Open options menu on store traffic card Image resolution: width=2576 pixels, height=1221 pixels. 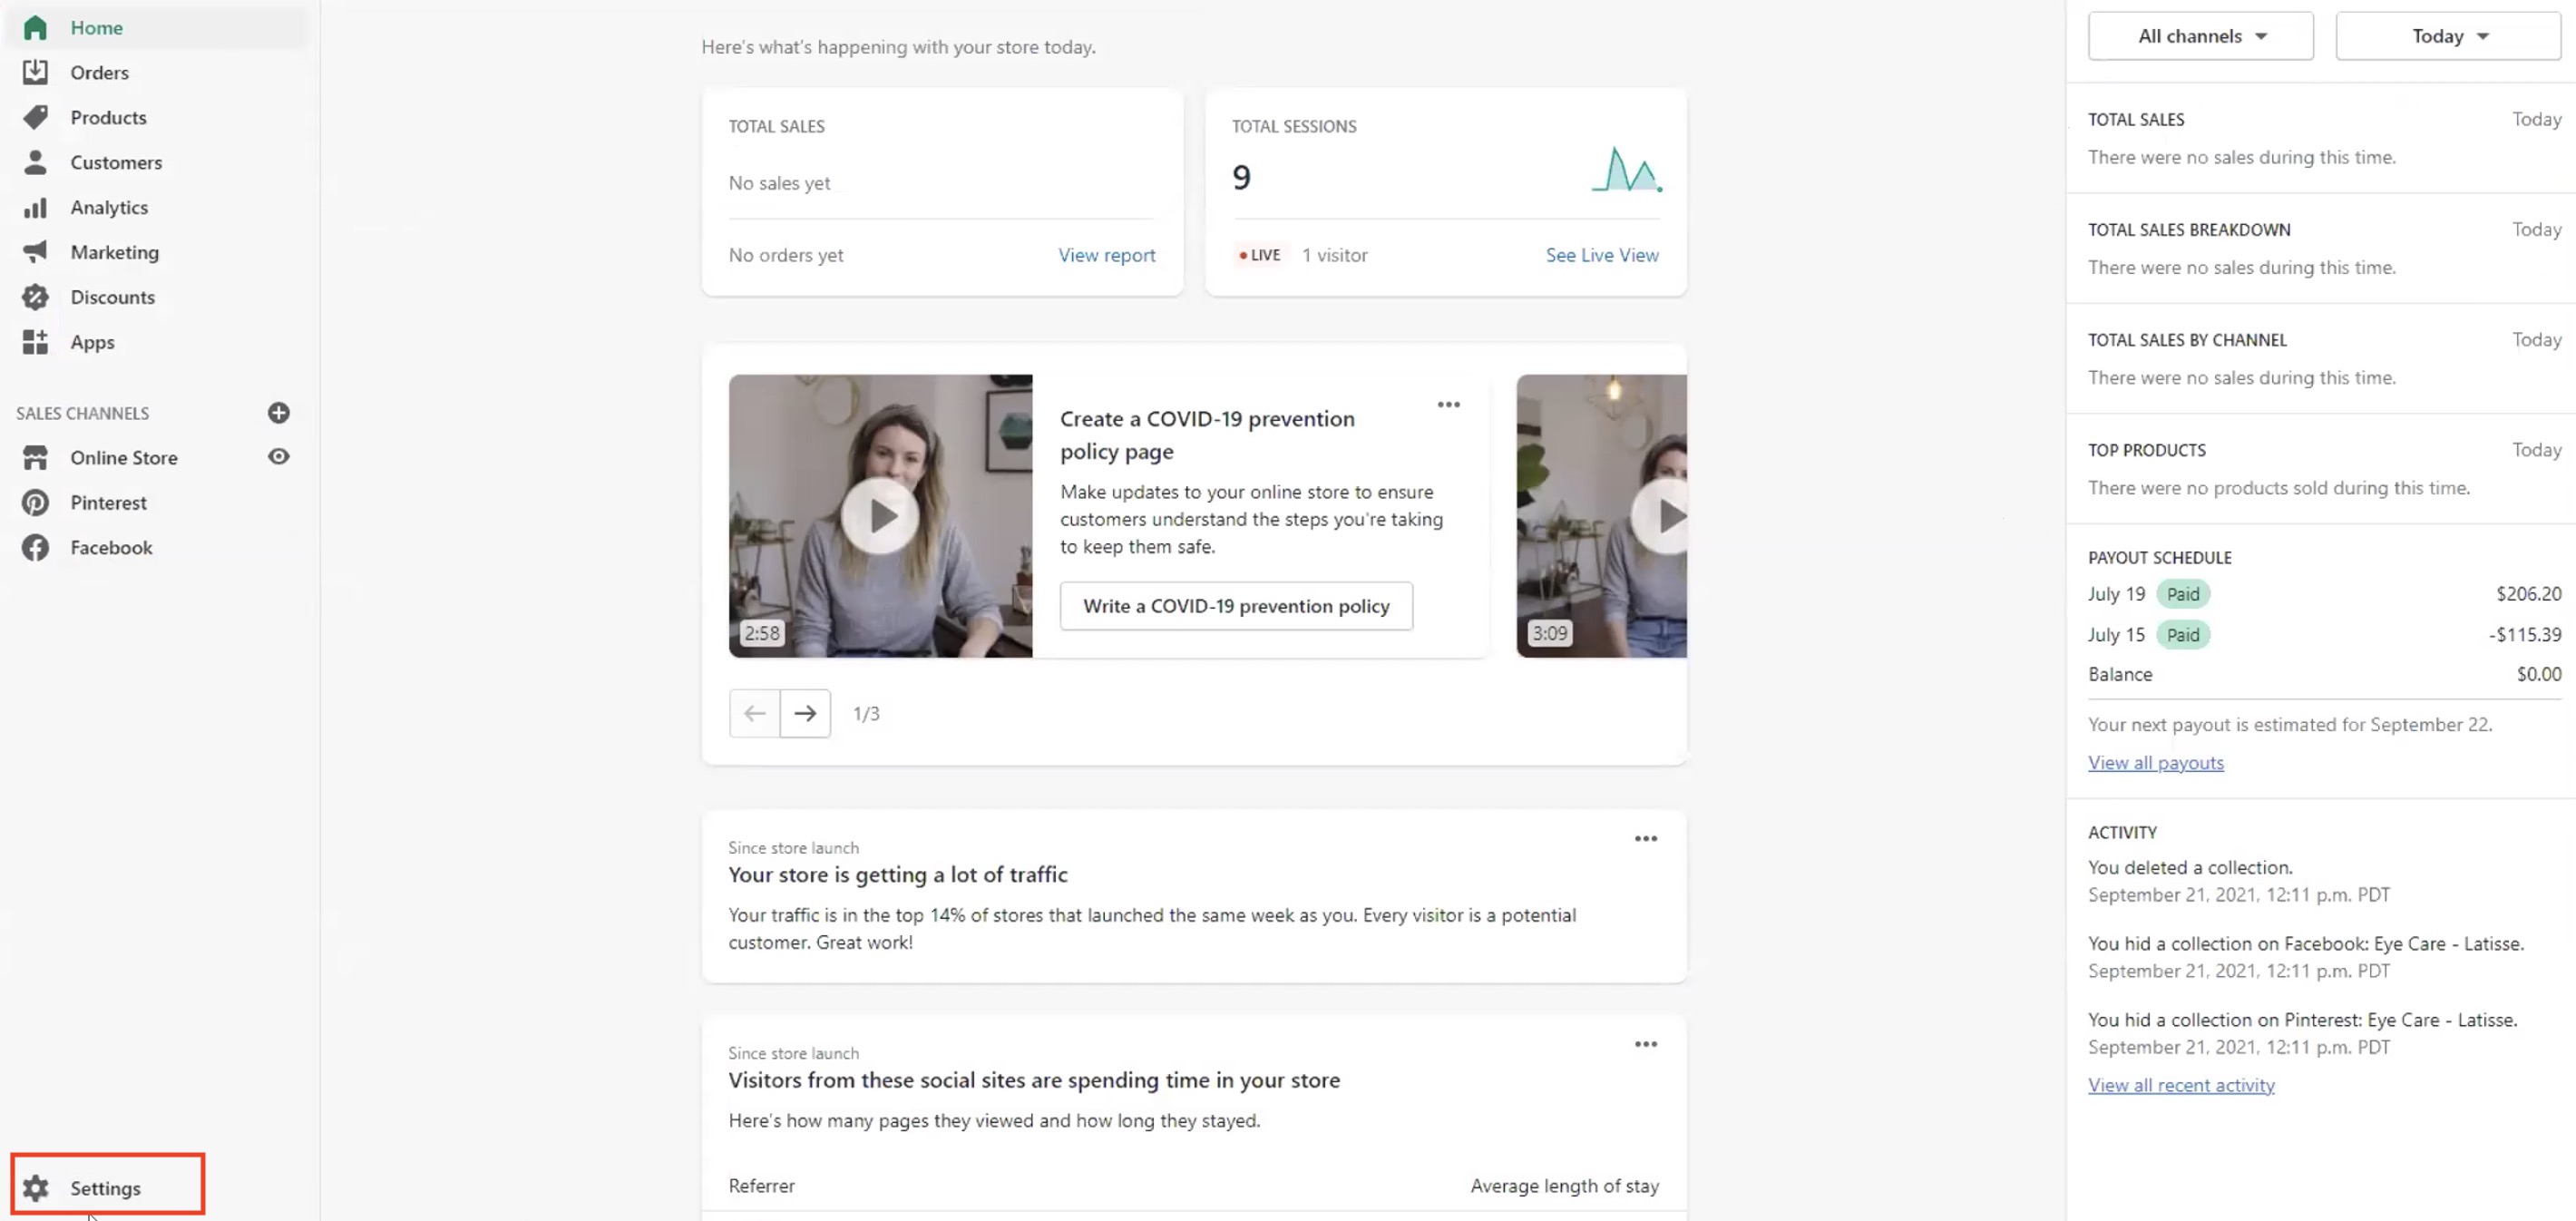[1645, 838]
